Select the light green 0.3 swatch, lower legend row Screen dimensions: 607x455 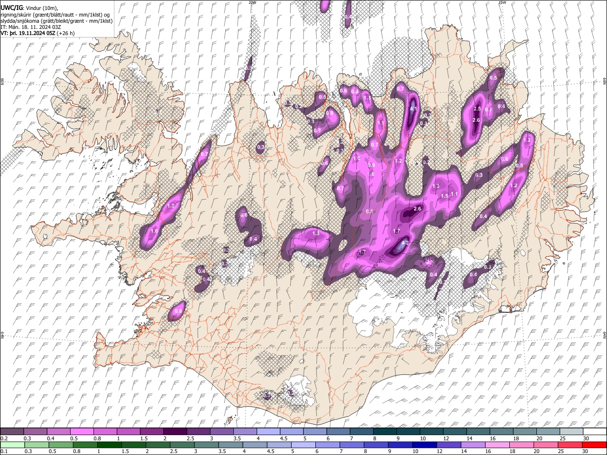coord(37,445)
